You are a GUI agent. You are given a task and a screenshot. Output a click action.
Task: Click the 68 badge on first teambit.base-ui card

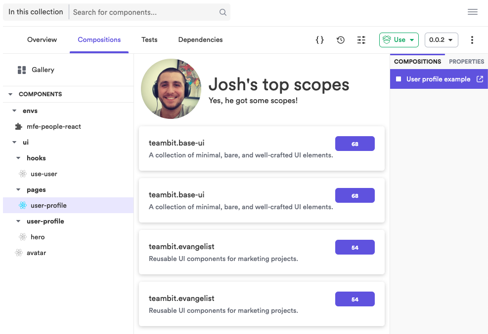[355, 144]
